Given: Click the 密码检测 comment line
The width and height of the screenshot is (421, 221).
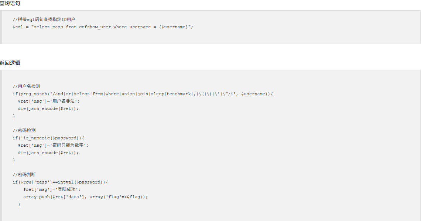Looking at the screenshot, I should (24, 131).
